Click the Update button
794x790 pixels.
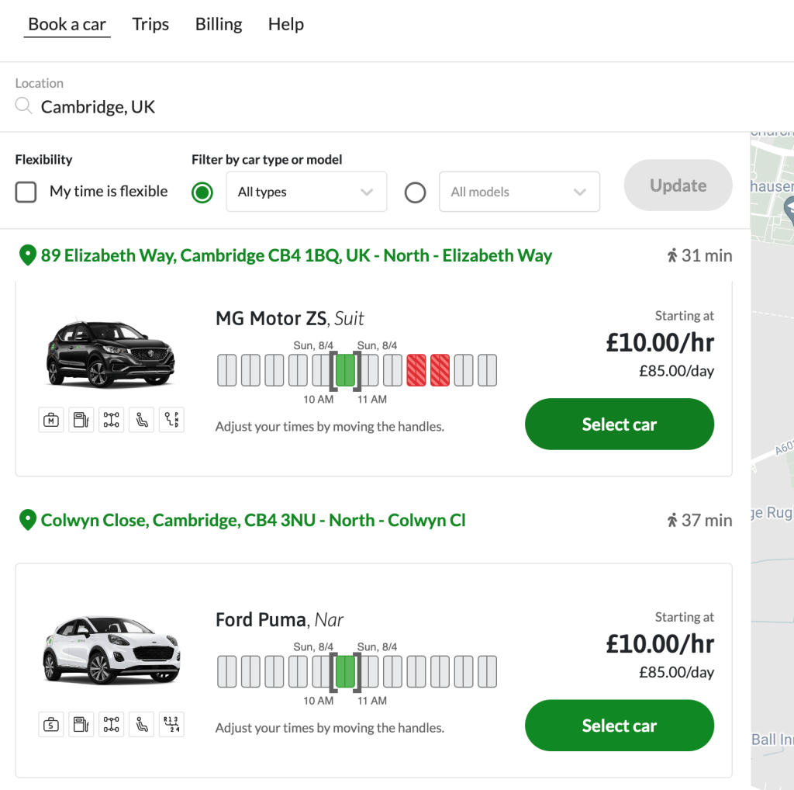(678, 185)
